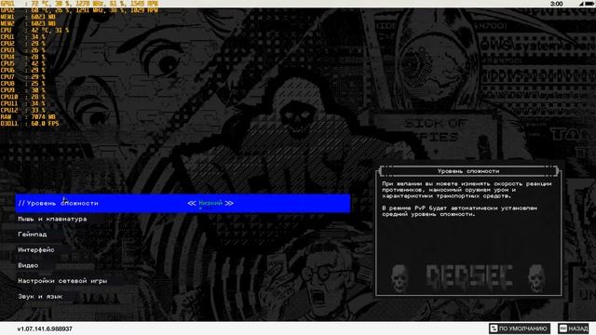Viewport: 596px width, 335px height.
Task: Click the D3D11 60.0 FPS overlay line
Action: [x=30, y=124]
